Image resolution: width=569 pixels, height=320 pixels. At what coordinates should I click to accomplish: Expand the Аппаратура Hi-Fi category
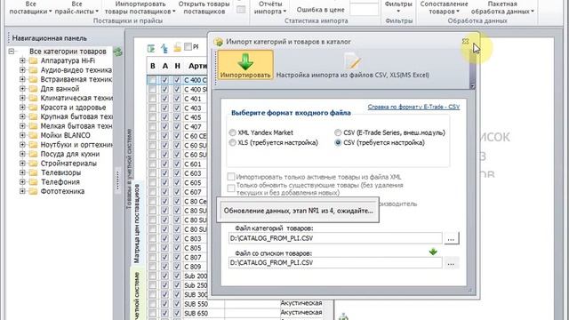click(x=22, y=60)
